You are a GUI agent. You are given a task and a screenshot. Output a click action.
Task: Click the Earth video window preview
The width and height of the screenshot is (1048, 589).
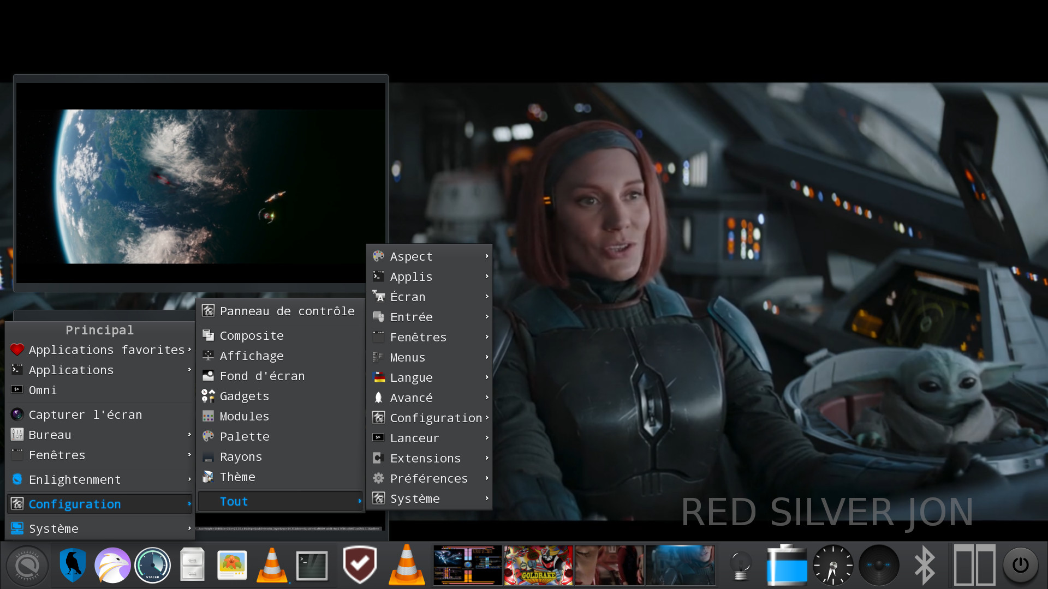[x=201, y=183]
